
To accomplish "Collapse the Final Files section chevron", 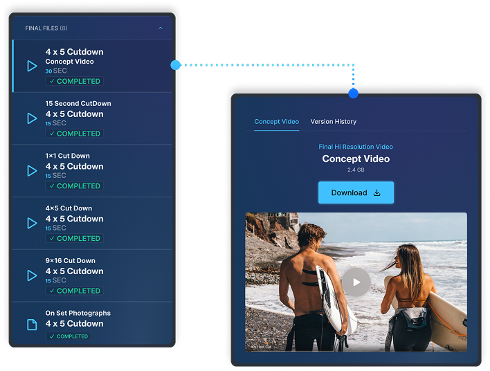I will pos(161,28).
